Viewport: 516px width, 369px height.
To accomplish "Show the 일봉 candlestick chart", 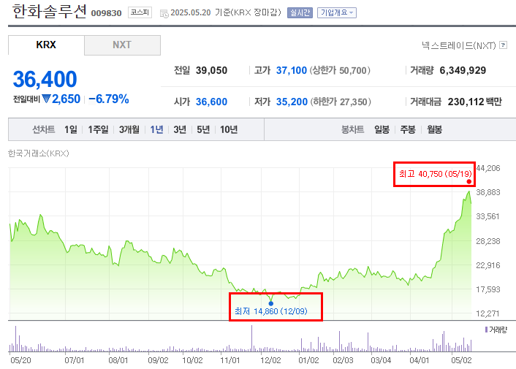I will tap(382, 129).
